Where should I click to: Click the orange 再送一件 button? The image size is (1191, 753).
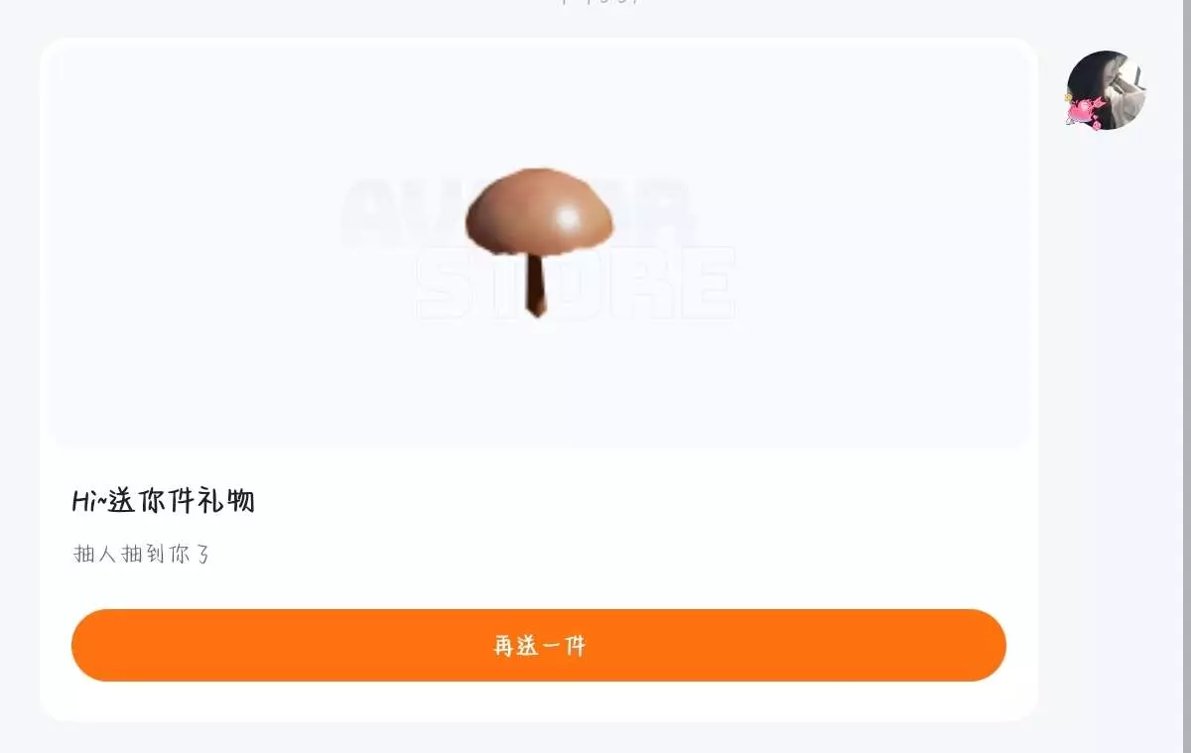pos(539,645)
